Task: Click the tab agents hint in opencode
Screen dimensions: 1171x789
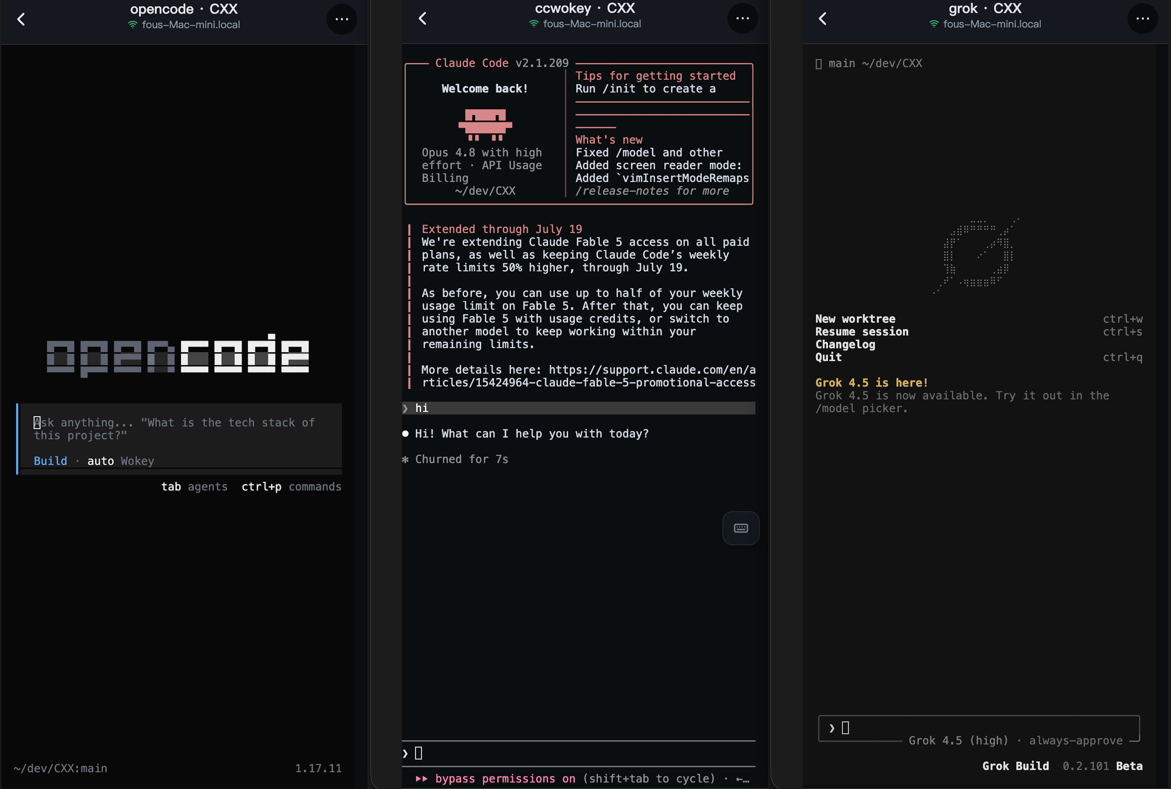Action: click(x=194, y=487)
